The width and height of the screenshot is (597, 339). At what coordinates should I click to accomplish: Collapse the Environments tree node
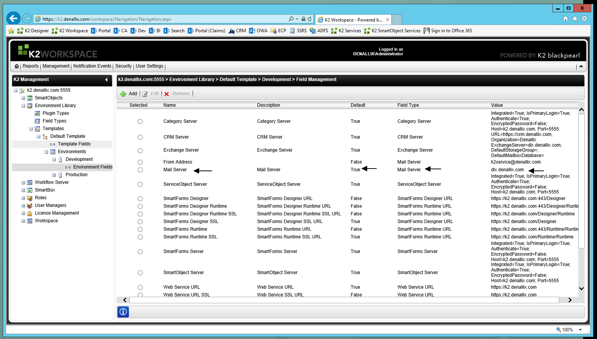click(x=46, y=152)
